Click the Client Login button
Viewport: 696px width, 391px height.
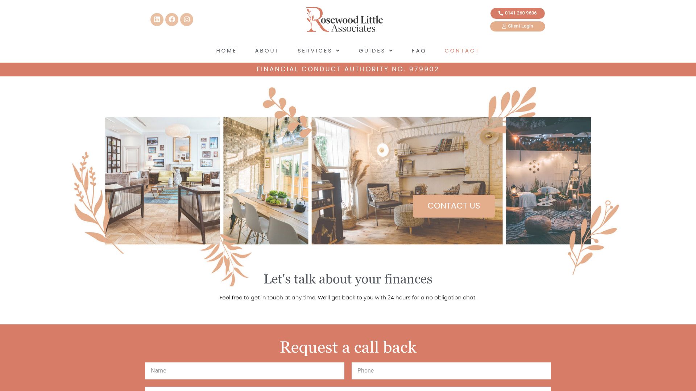[517, 26]
